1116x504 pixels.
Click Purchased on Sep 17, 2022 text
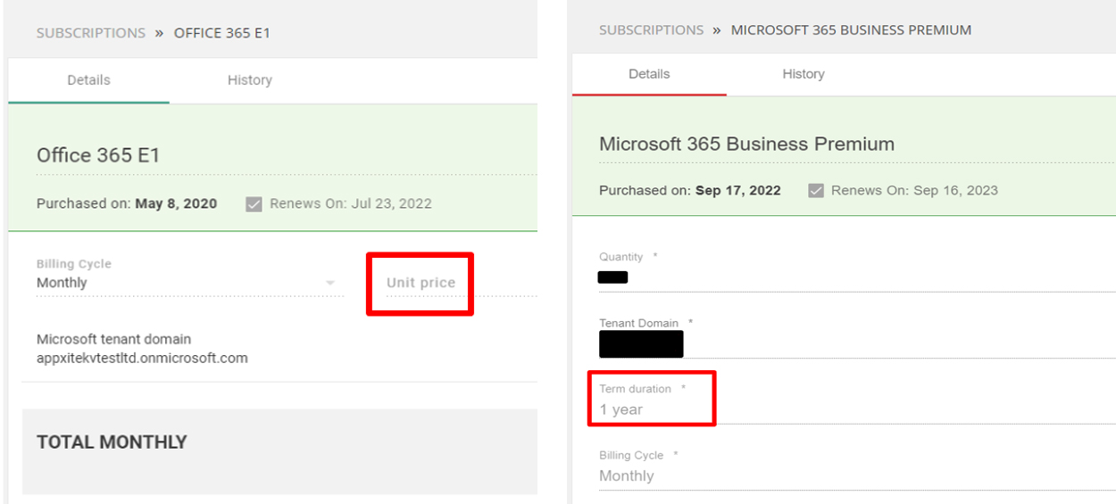click(x=690, y=191)
